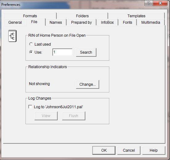Click the Flush log button
The width and height of the screenshot is (170, 160).
pyautogui.click(x=74, y=116)
